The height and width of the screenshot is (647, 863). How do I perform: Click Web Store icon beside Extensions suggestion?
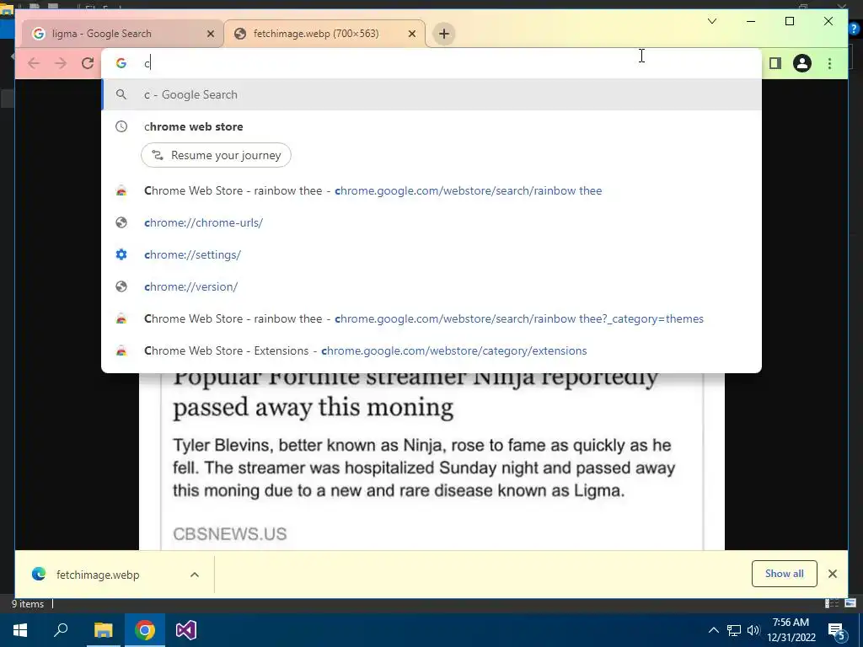(121, 350)
